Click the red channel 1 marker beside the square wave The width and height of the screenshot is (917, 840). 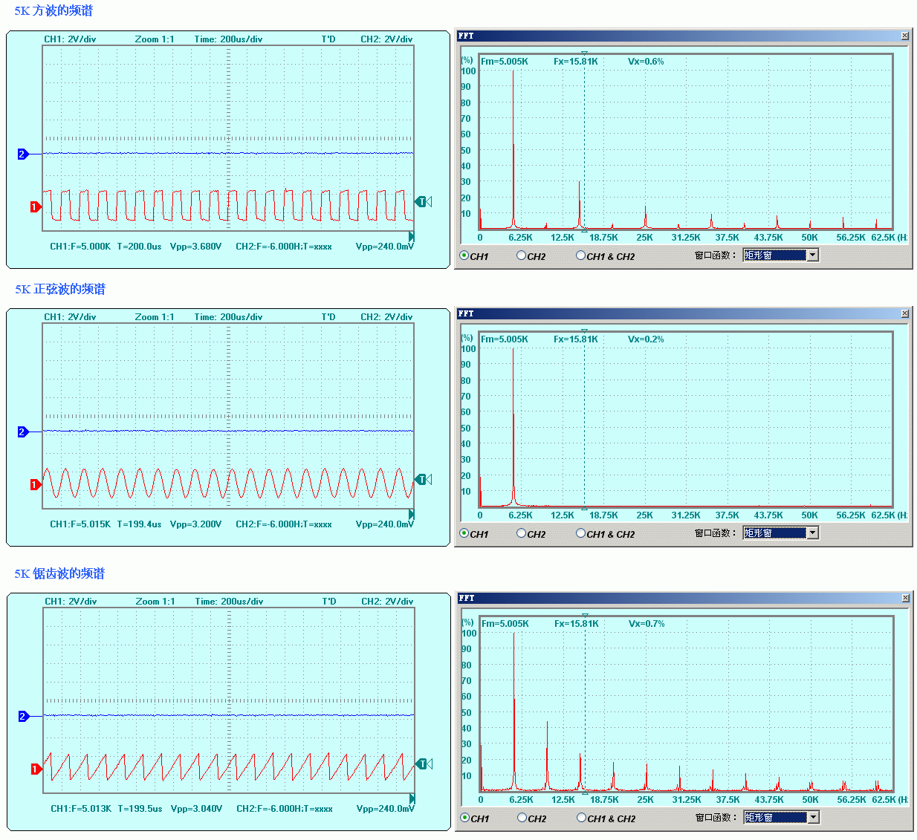point(34,206)
